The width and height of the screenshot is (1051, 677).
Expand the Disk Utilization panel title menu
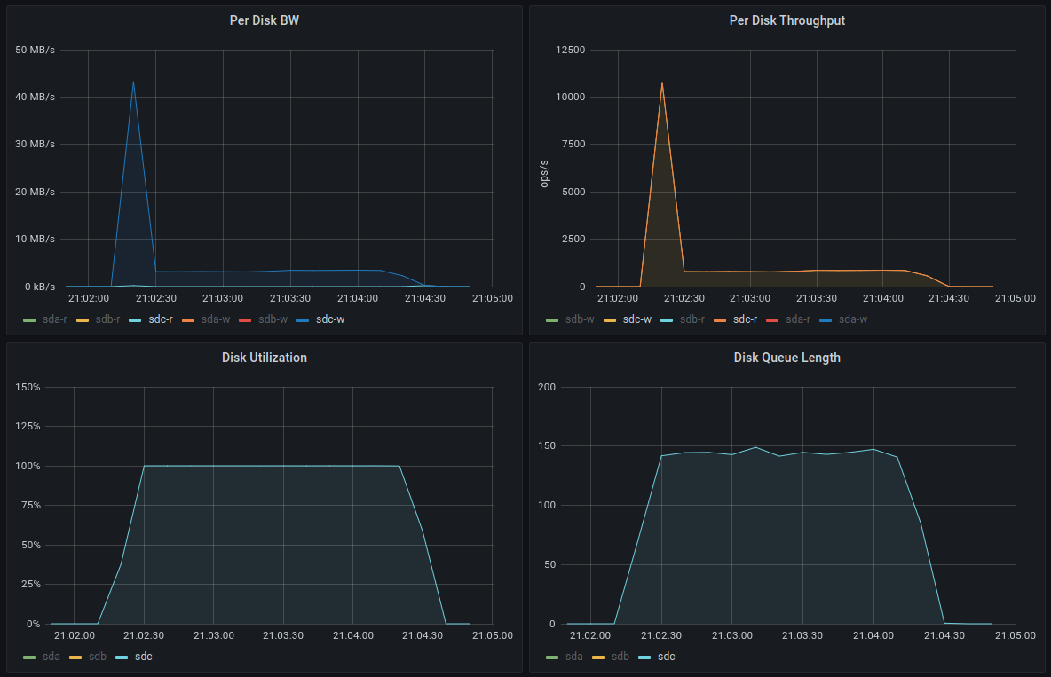[x=264, y=358]
